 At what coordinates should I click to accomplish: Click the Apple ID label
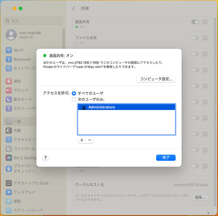(26, 37)
